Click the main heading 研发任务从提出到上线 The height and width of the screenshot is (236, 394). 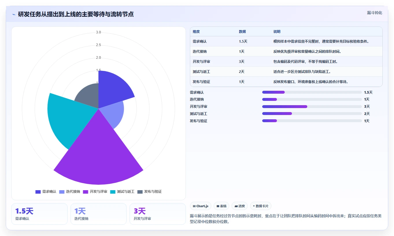pos(76,14)
